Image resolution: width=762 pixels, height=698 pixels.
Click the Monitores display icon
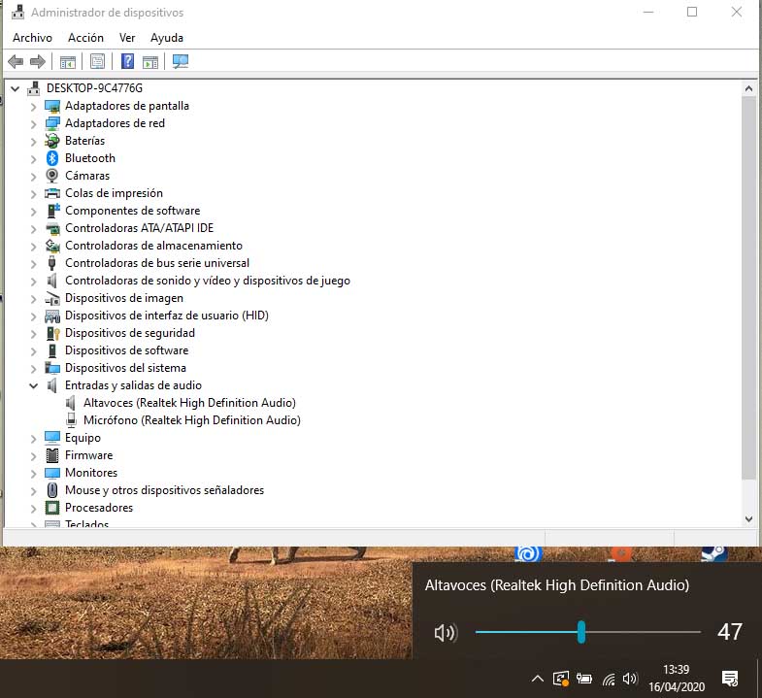pyautogui.click(x=52, y=473)
